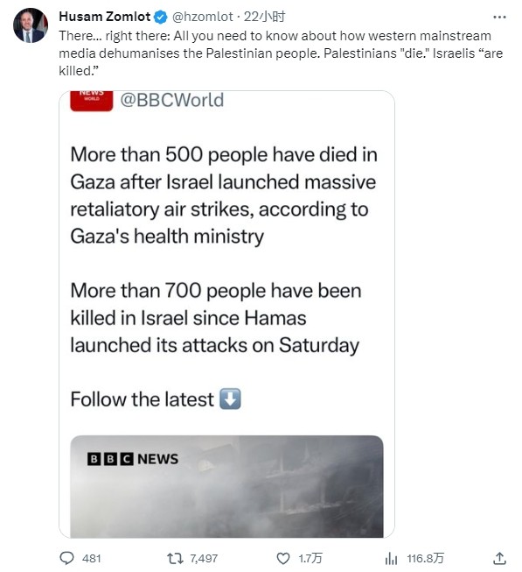Viewport: 522px width, 572px height.
Task: Click the down arrow emoji after Follow the latest
Action: 230,399
